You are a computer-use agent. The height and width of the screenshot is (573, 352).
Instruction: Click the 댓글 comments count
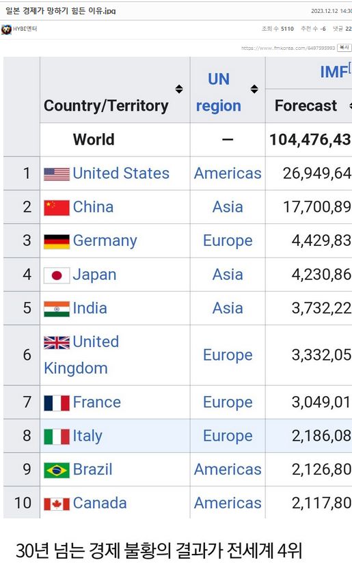[342, 29]
